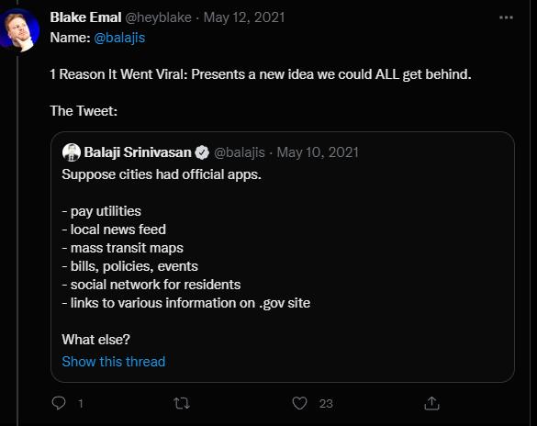
Task: Click Show this thread link
Action: click(x=114, y=362)
